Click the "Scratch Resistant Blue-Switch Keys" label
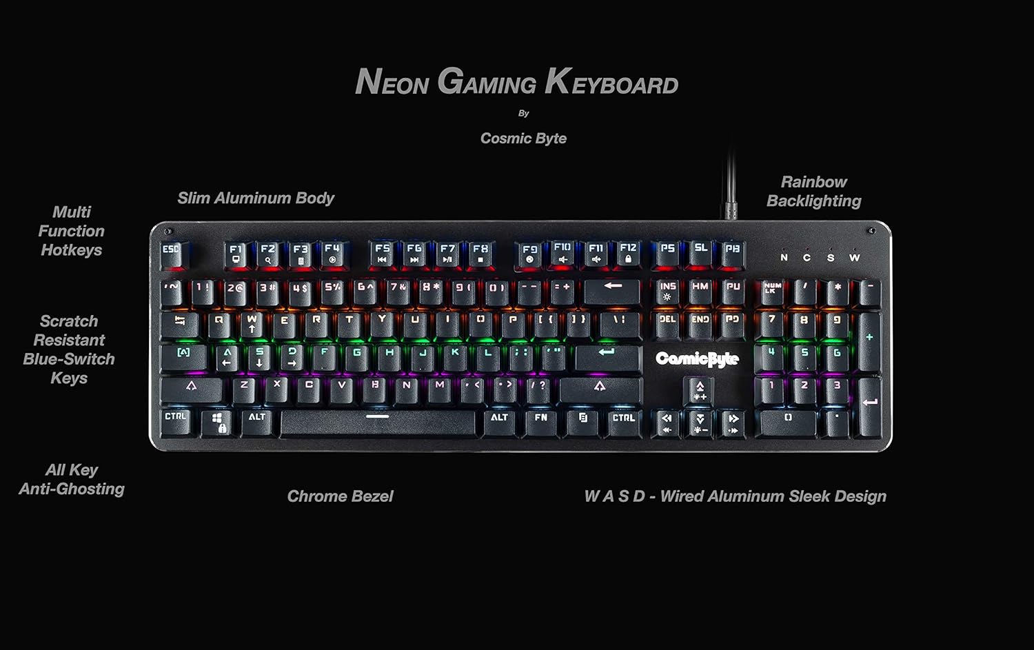 pos(68,349)
